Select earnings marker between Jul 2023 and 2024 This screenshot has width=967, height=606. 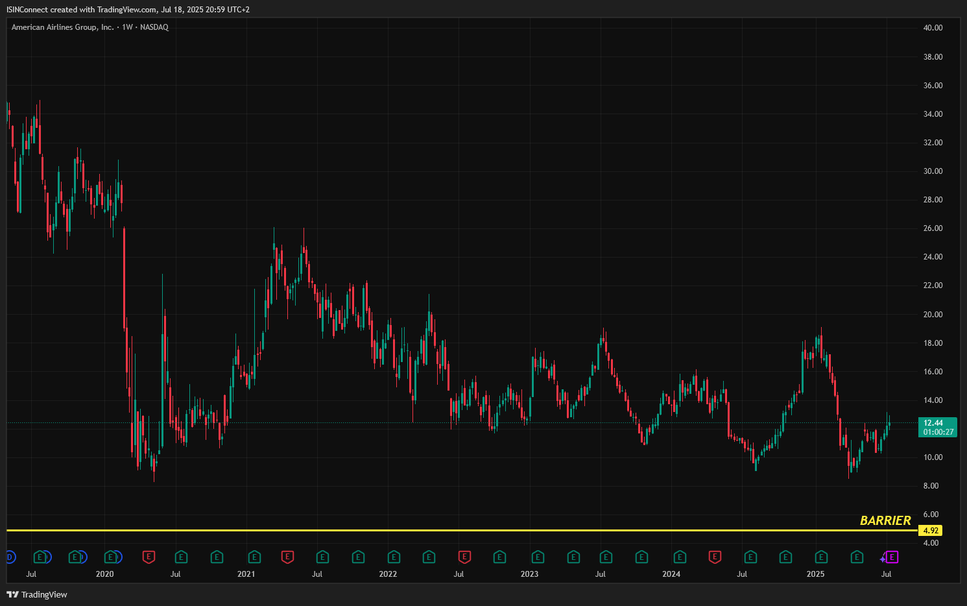[x=641, y=557]
